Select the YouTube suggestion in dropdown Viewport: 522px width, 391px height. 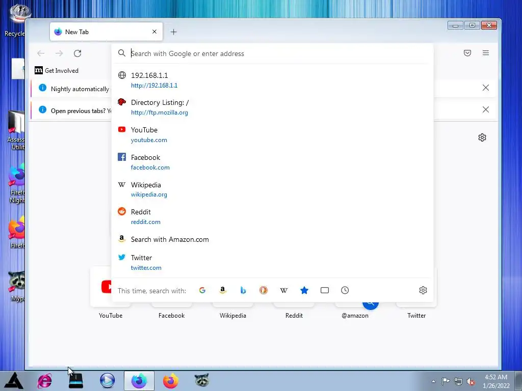[x=272, y=134]
